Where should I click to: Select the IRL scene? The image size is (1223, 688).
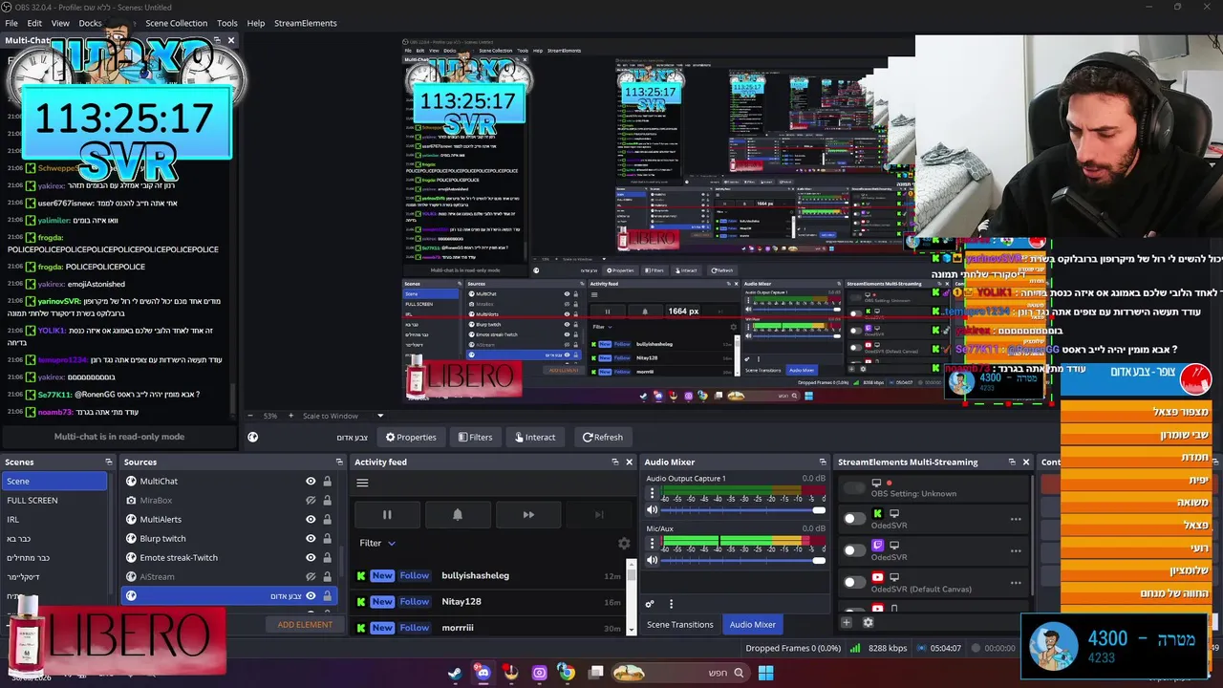54,520
